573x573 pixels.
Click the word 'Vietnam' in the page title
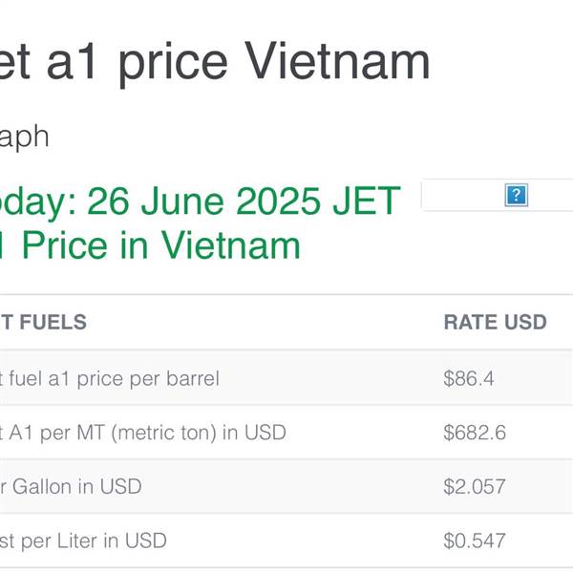337,61
